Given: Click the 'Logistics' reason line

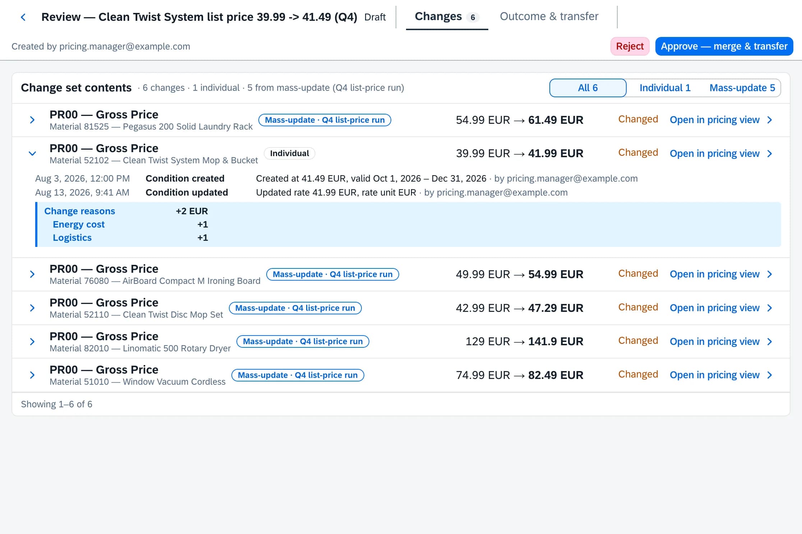Looking at the screenshot, I should (x=72, y=238).
